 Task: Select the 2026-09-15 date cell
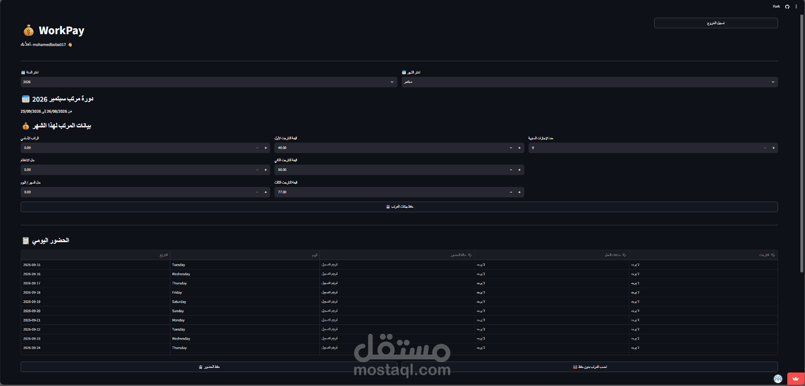95,265
